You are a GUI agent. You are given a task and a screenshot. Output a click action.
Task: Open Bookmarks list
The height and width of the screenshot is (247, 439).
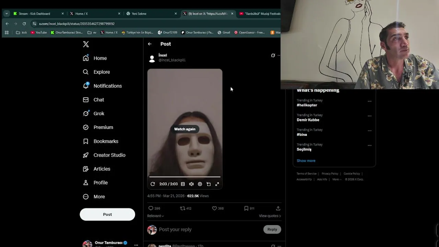pyautogui.click(x=101, y=141)
